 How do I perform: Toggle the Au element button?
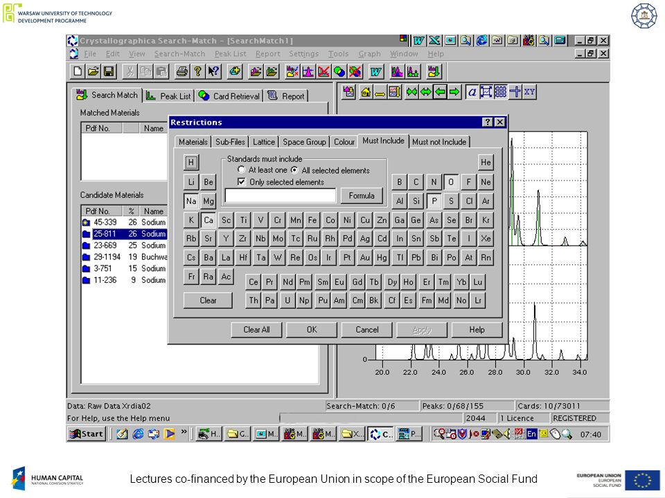click(x=365, y=257)
